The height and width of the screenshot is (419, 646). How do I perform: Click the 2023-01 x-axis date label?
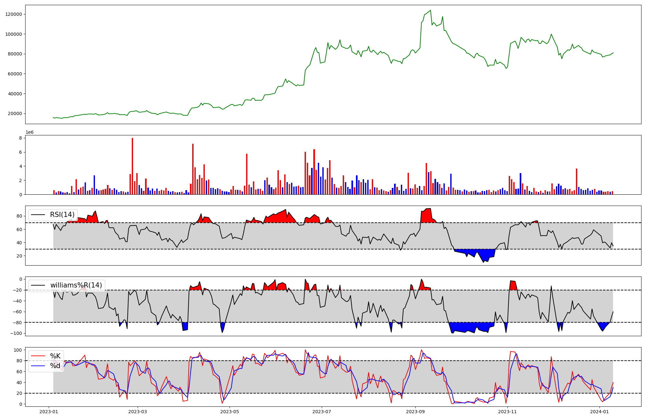pos(49,412)
